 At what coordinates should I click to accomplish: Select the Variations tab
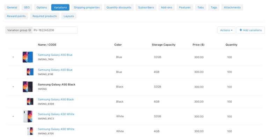pos(60,7)
